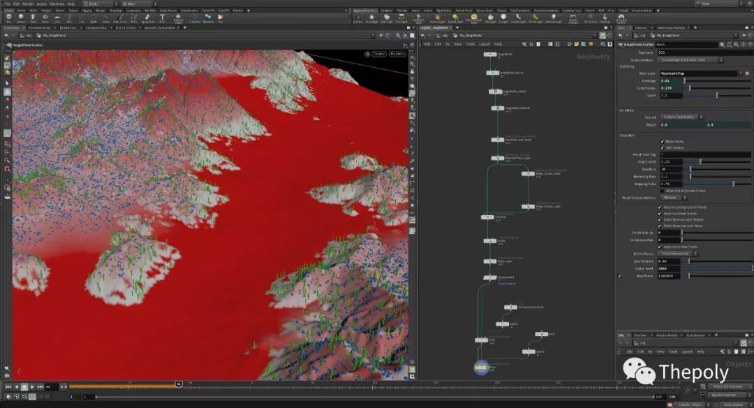754x408 pixels.
Task: Create a Point Light from the shelf
Action: click(373, 18)
